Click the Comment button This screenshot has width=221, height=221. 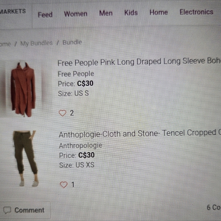(25, 210)
